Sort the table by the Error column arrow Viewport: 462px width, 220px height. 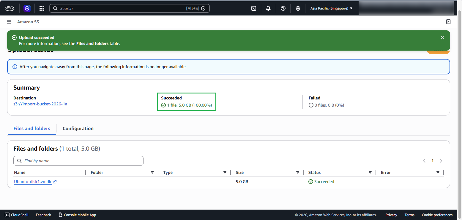pos(438,172)
